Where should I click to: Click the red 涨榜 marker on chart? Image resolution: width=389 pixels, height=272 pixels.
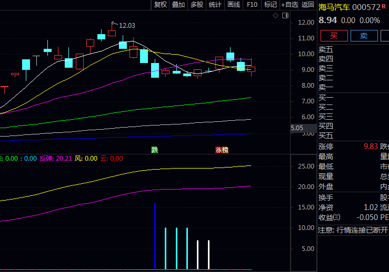coord(222,150)
